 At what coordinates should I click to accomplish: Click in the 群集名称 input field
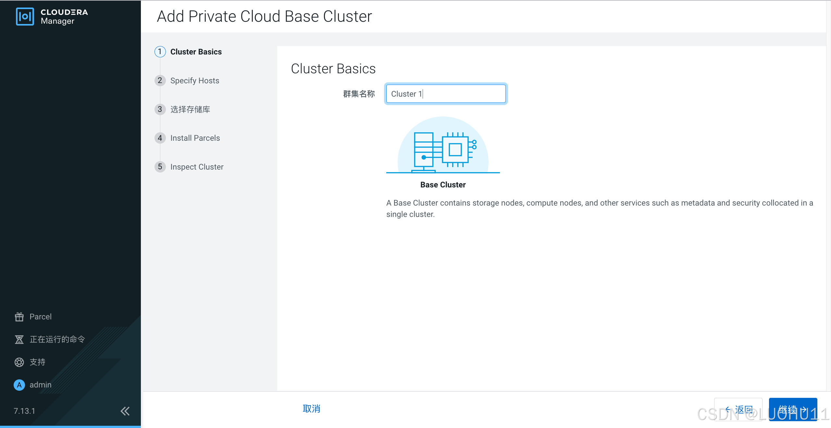(x=446, y=94)
